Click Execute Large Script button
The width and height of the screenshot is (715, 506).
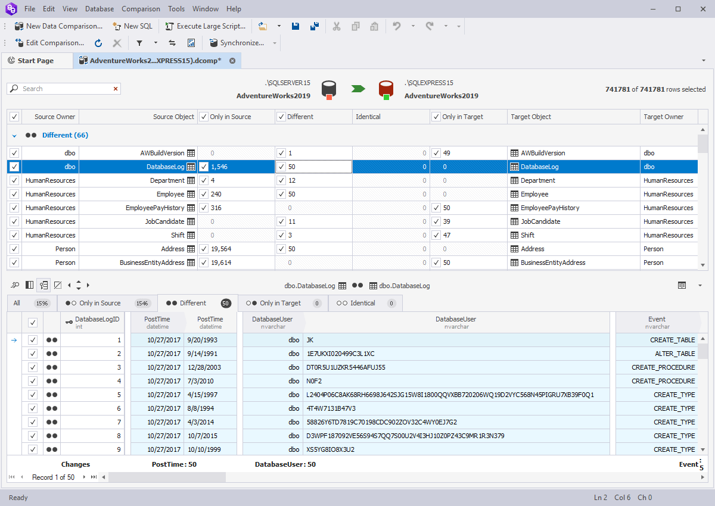206,26
